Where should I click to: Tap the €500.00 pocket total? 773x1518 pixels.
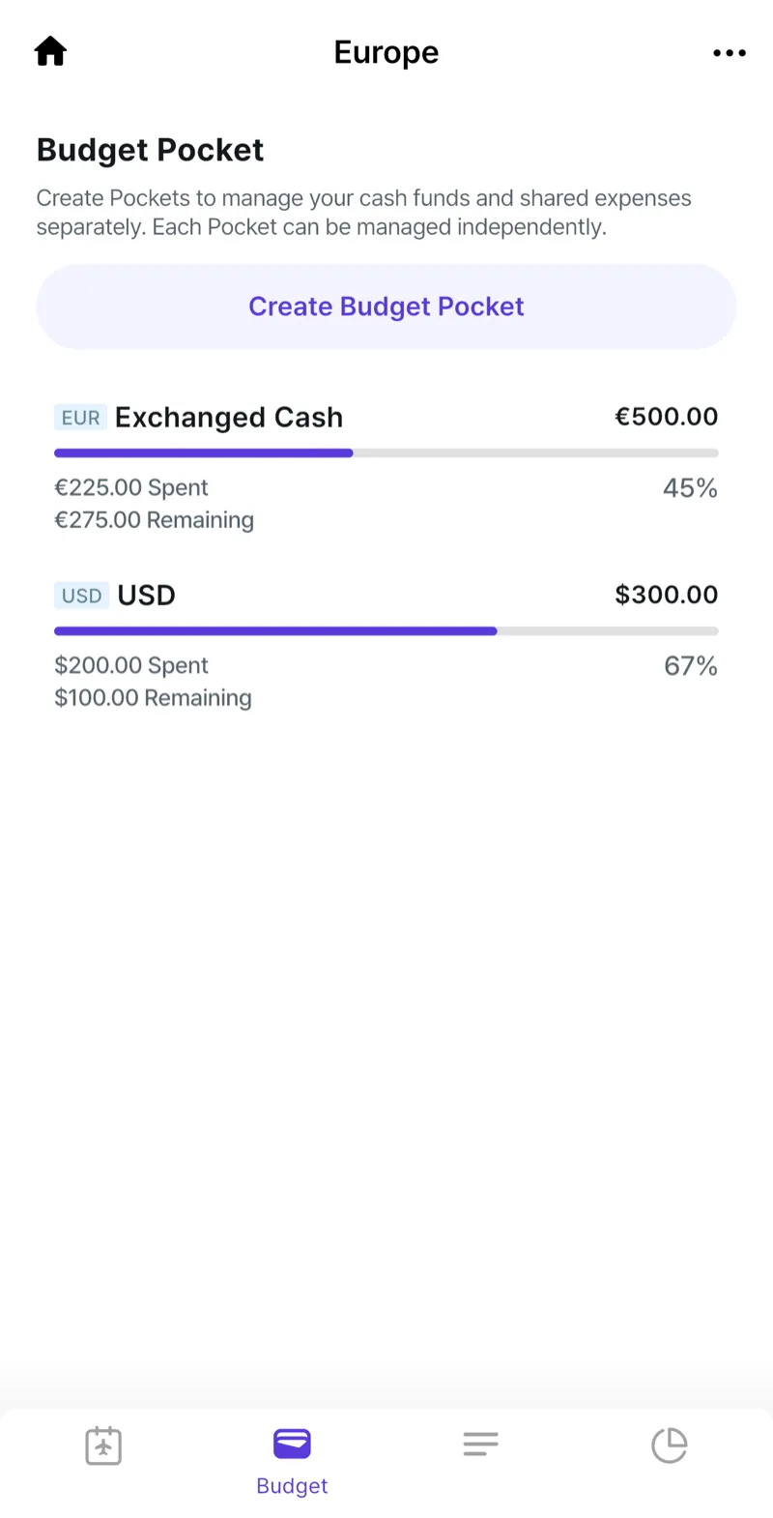666,417
